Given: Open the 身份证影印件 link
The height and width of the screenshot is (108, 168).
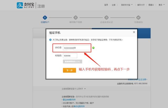Looking at the screenshot, I should click(79, 106).
